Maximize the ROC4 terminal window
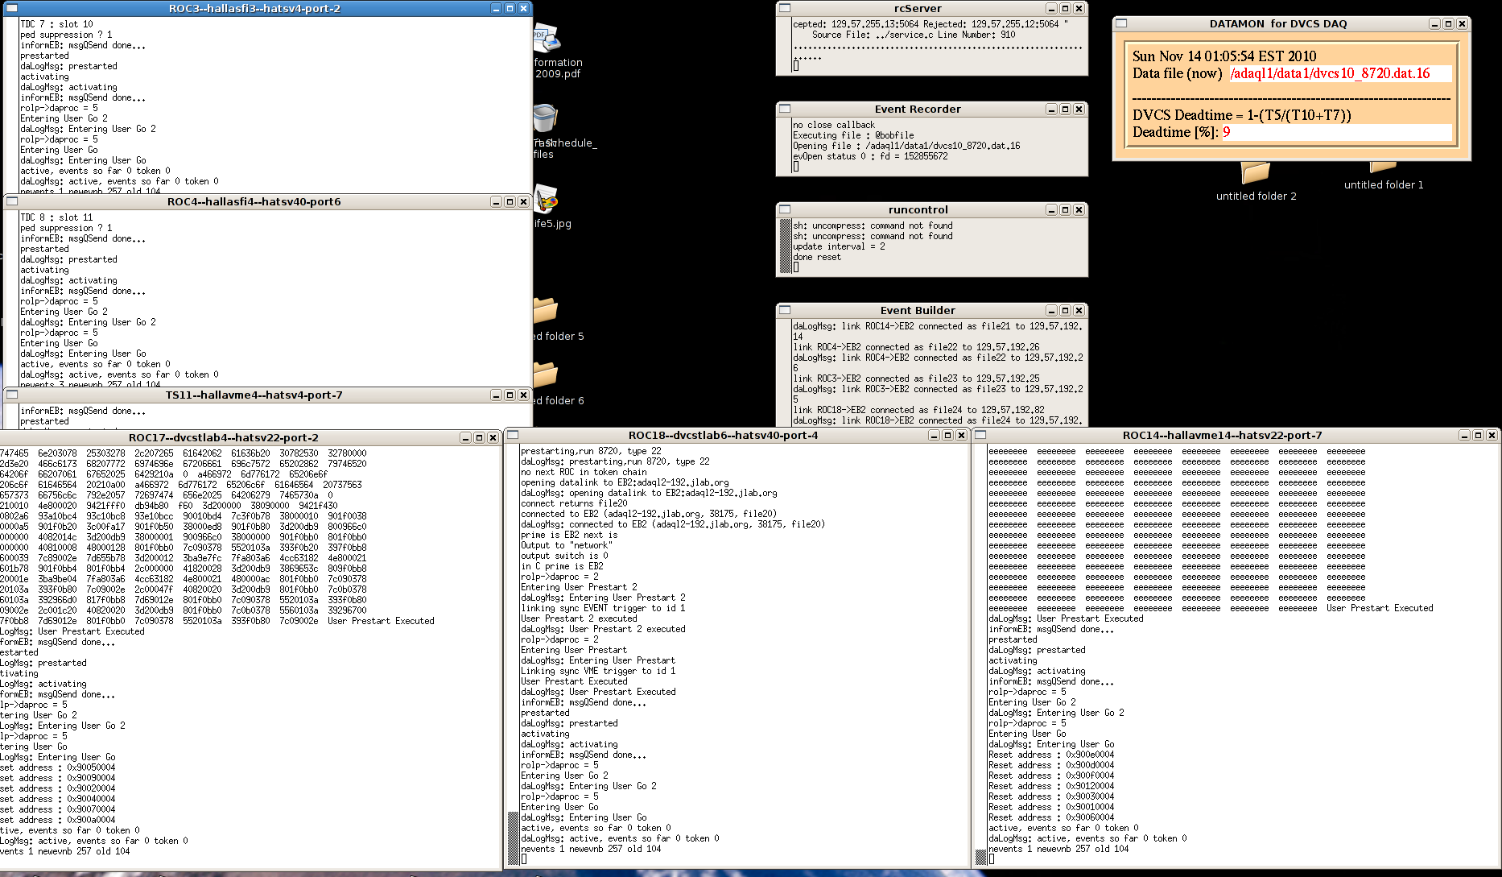The image size is (1502, 877). pyautogui.click(x=510, y=201)
